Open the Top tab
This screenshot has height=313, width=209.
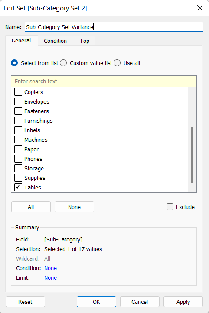[84, 41]
